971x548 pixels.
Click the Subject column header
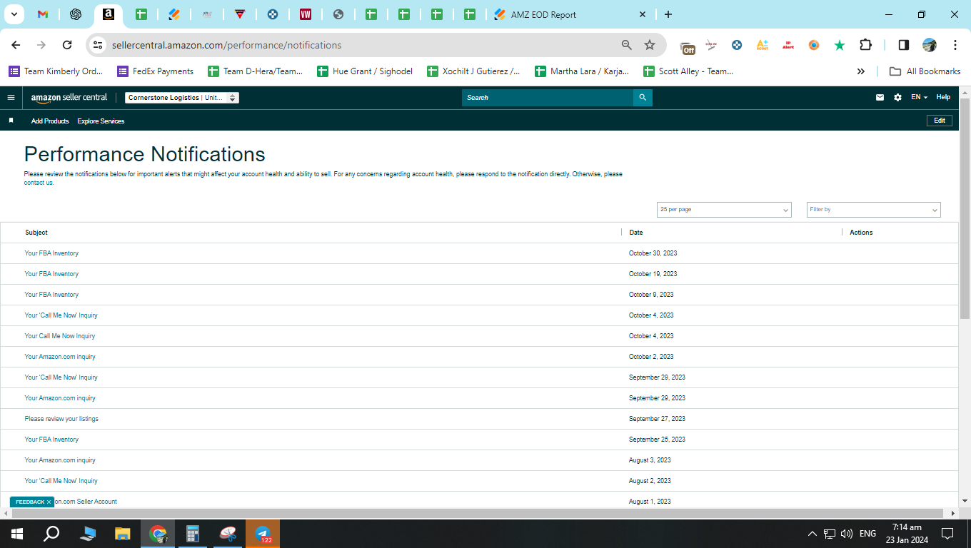(x=36, y=233)
